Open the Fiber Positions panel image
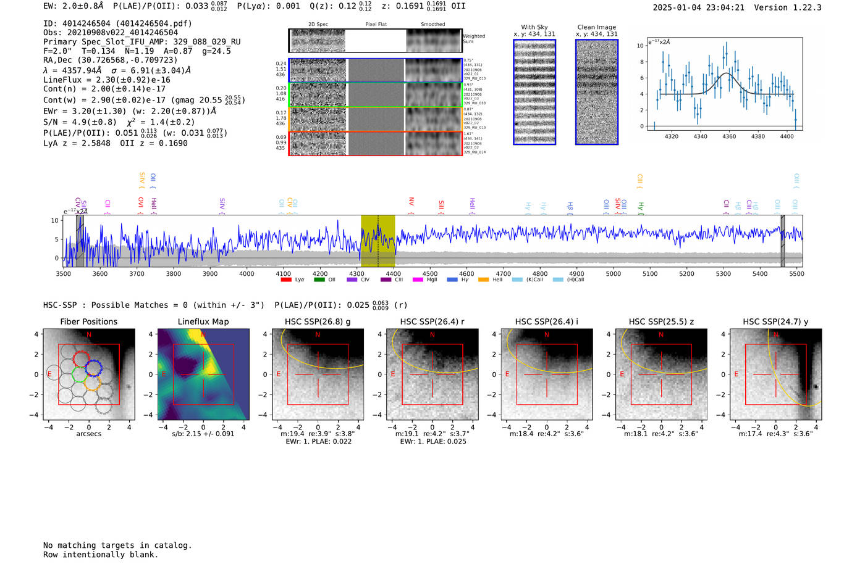The width and height of the screenshot is (865, 588). point(88,375)
